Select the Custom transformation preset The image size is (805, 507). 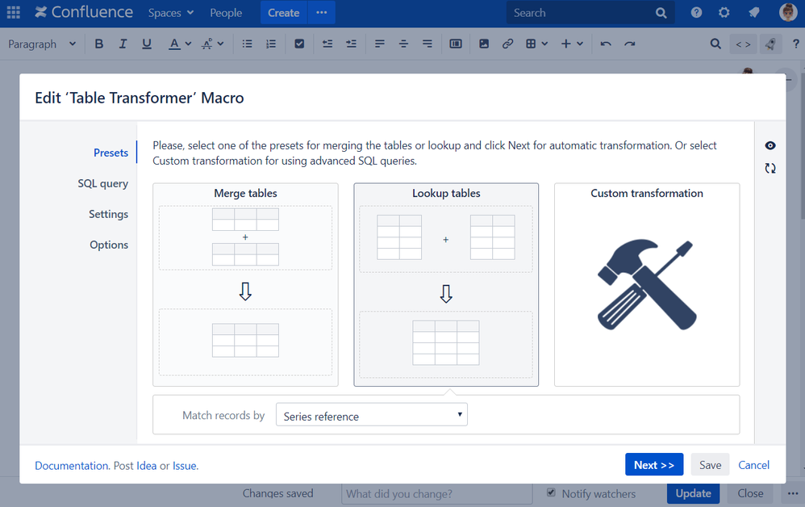click(x=647, y=284)
